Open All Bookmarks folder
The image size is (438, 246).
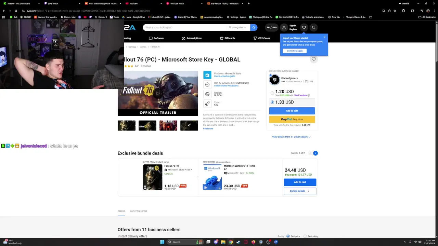coord(427,17)
